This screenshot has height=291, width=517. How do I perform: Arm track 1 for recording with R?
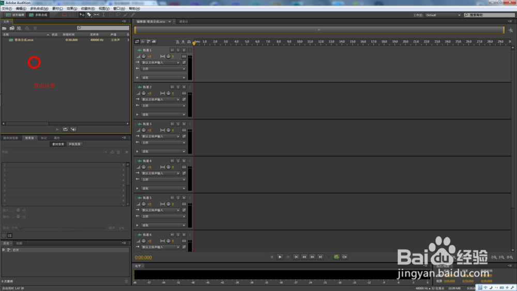pos(184,50)
